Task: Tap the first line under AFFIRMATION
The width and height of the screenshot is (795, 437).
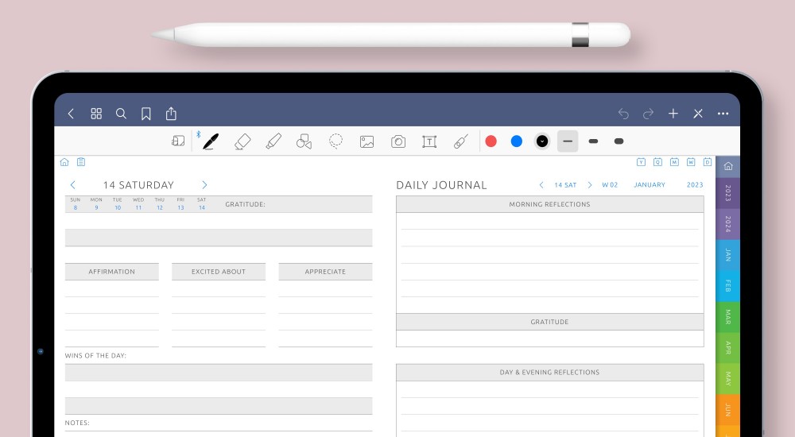Action: (x=111, y=288)
